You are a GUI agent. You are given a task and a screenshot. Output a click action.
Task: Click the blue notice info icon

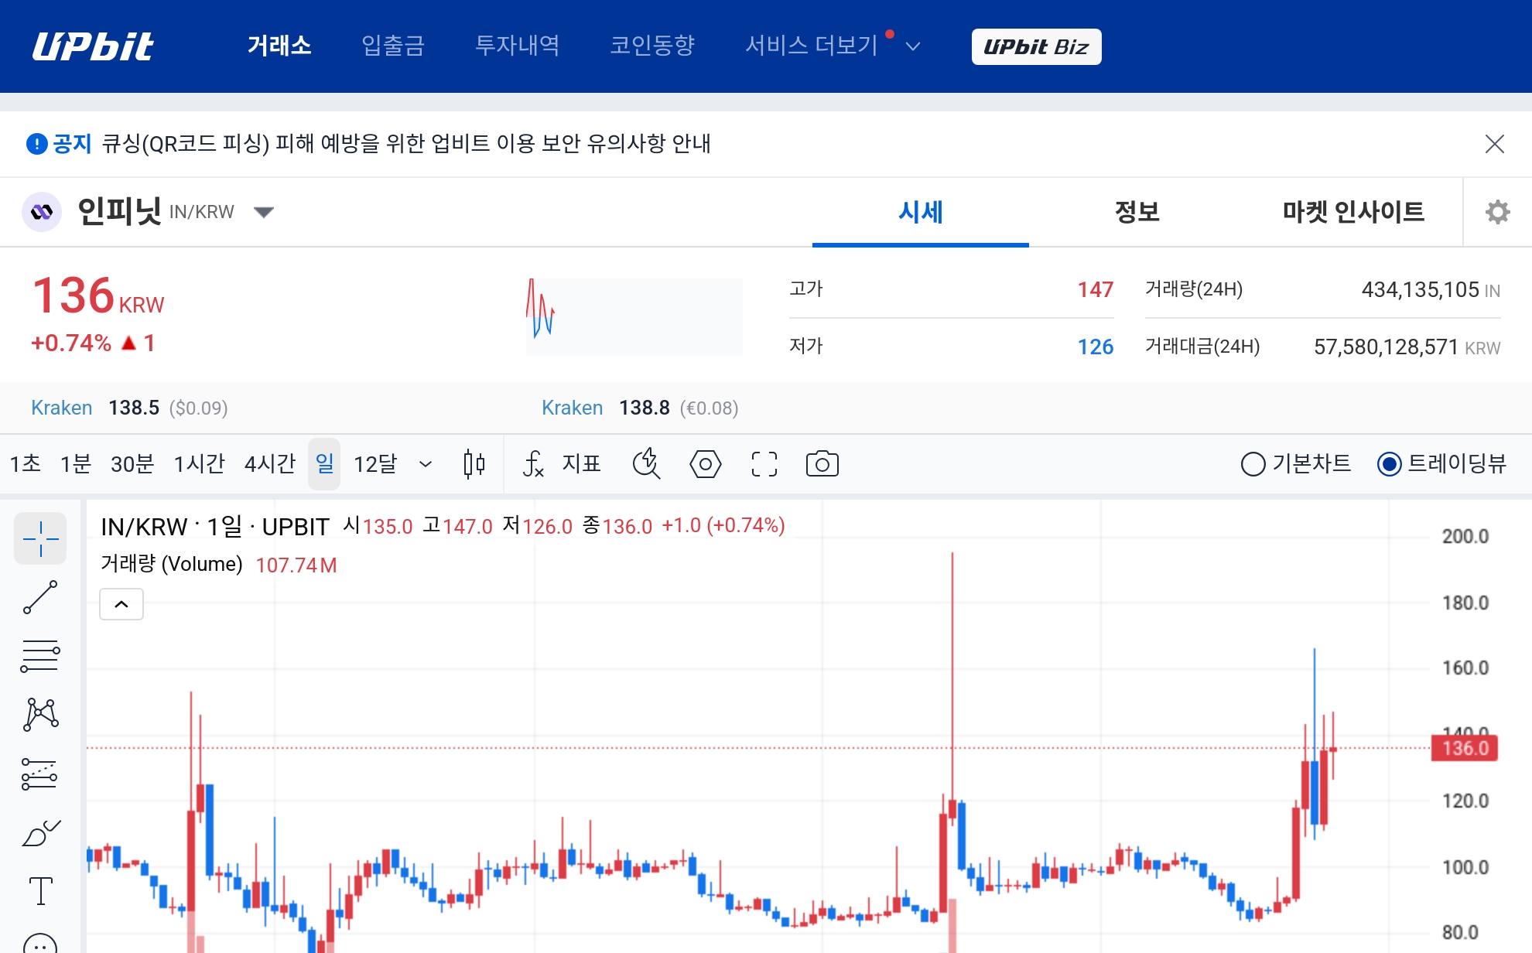coord(36,144)
